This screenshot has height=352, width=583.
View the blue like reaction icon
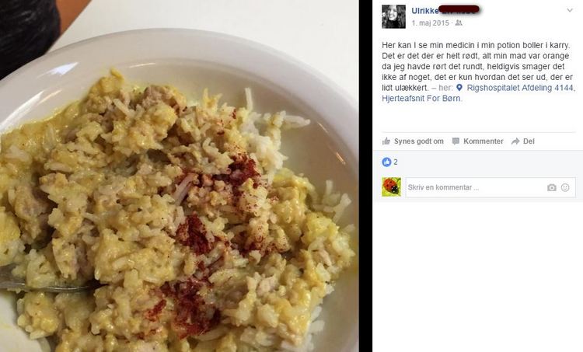[386, 162]
